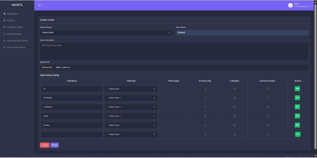317x158 pixels.
Task: Toggle Is Auto Increment for FirstName row
Action: [x=267, y=98]
